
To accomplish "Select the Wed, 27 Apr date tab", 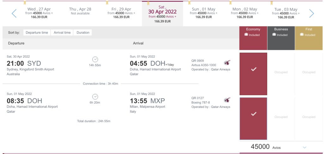I will pyautogui.click(x=39, y=13).
